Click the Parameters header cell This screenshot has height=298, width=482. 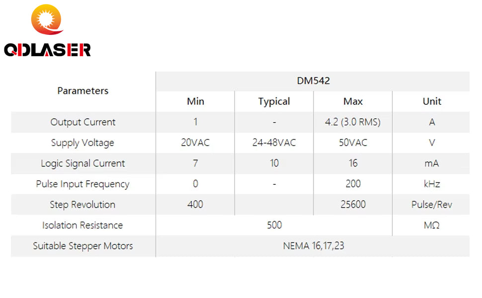point(82,91)
